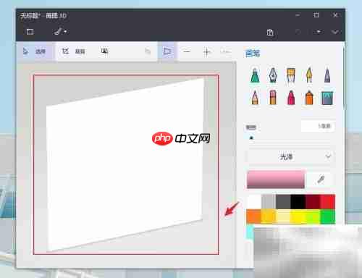Zoom out with the minus button
Image resolution: width=362 pixels, height=278 pixels.
coord(187,51)
